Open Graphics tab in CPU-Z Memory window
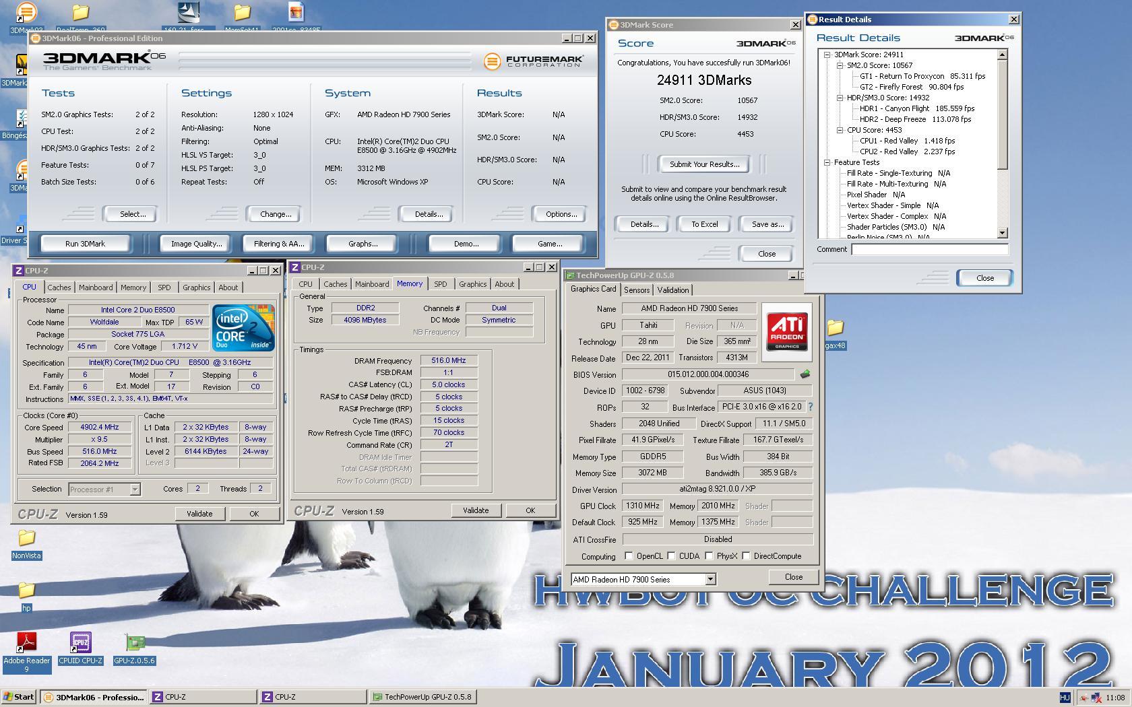This screenshot has height=707, width=1132. (473, 284)
